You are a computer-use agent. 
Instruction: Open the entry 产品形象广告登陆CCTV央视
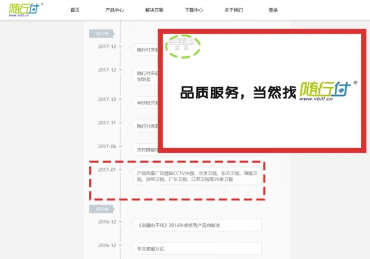pyautogui.click(x=198, y=176)
